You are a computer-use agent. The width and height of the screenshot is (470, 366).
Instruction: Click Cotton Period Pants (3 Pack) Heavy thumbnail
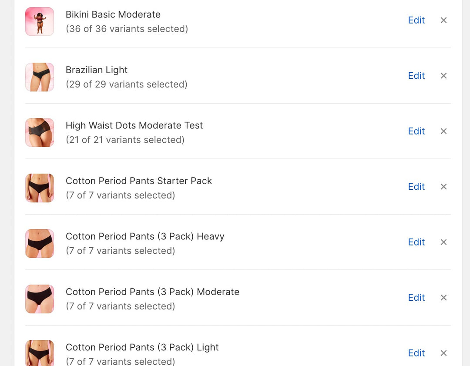click(x=40, y=243)
